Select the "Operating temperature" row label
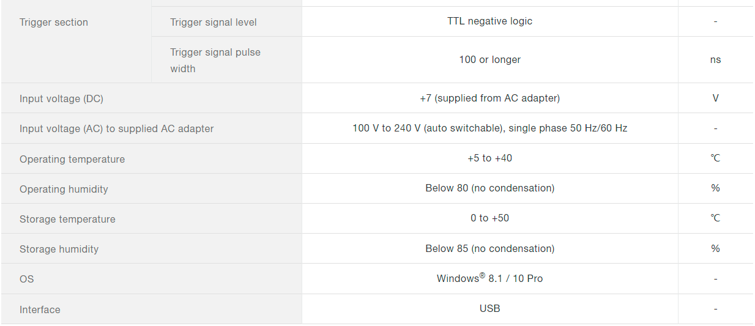 tap(72, 159)
